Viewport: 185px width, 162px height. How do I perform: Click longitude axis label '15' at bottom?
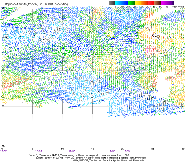92,149
